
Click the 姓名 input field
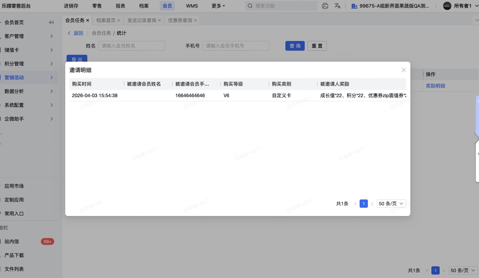coord(131,46)
